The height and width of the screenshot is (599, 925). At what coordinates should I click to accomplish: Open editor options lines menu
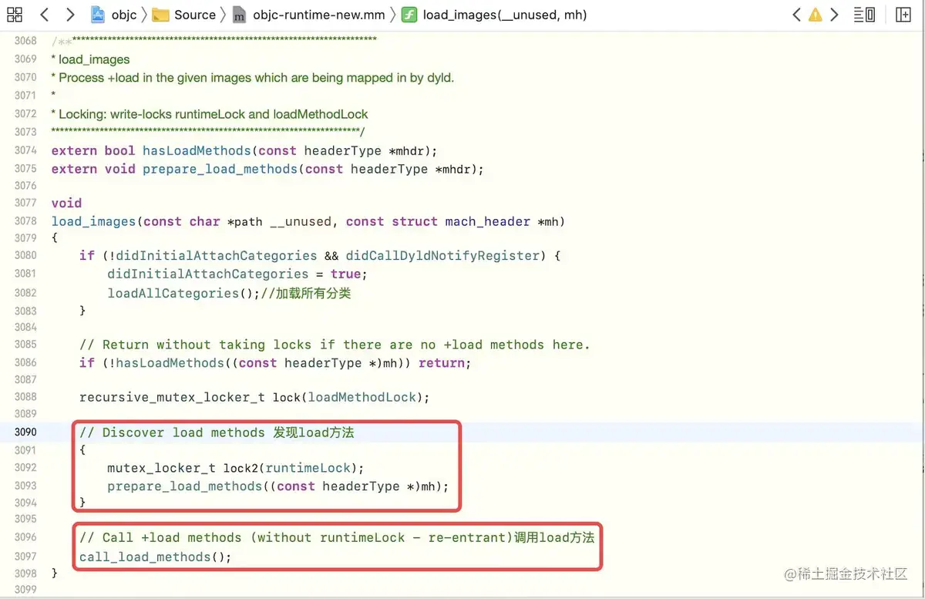pos(865,14)
